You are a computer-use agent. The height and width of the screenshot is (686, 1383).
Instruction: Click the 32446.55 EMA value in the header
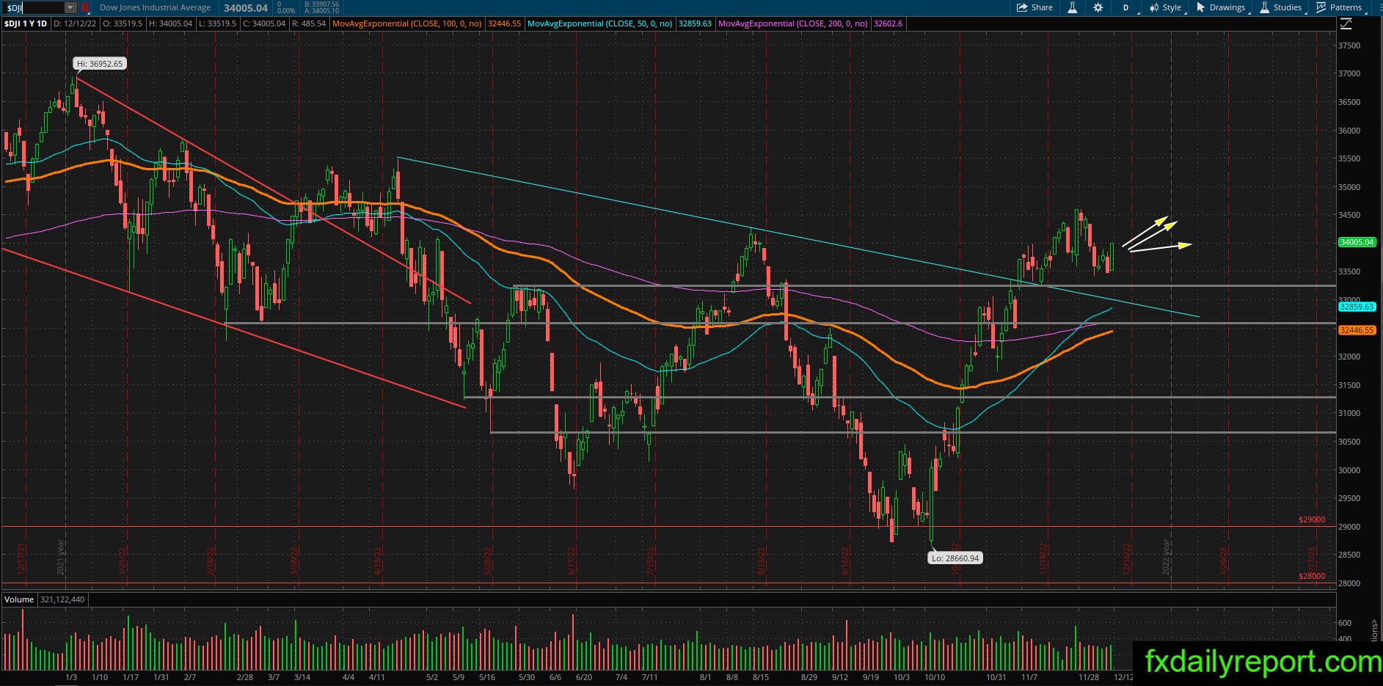point(503,23)
